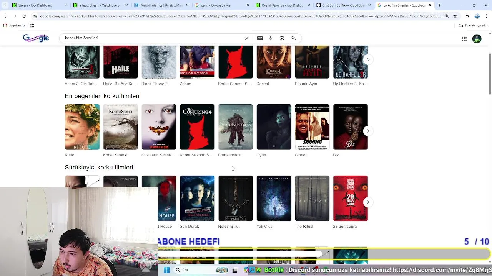Open the Chrome profile avatar in toolbar

click(x=477, y=16)
